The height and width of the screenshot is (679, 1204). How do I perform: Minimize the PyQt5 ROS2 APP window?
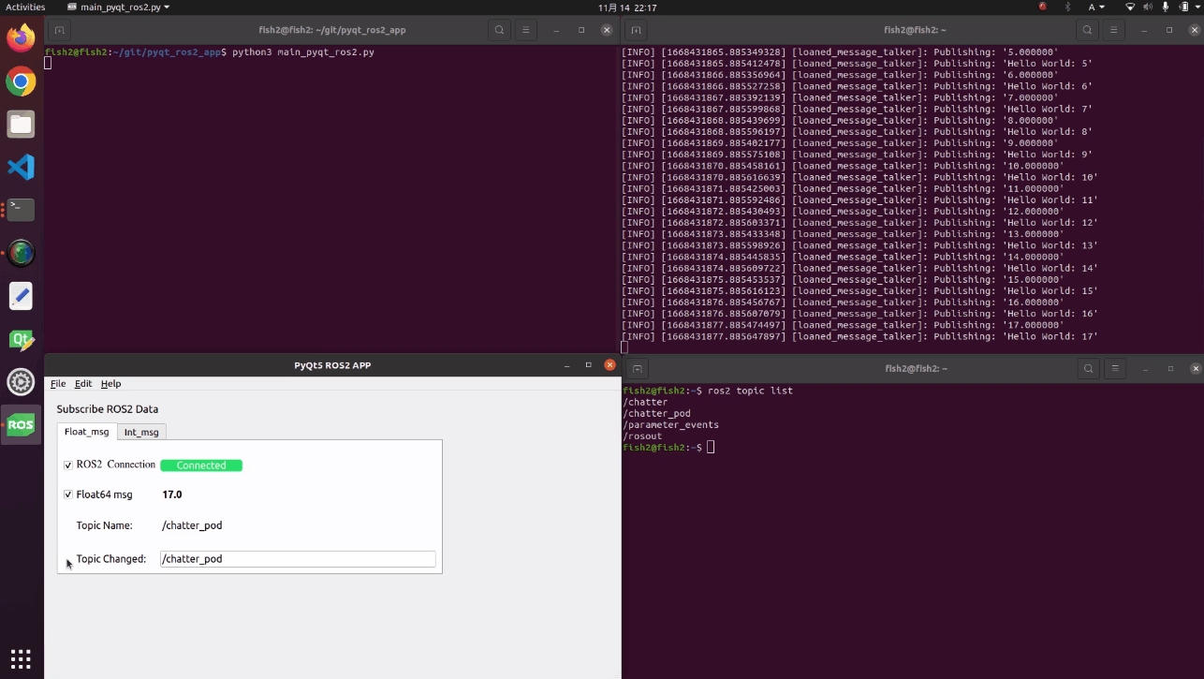tap(565, 365)
